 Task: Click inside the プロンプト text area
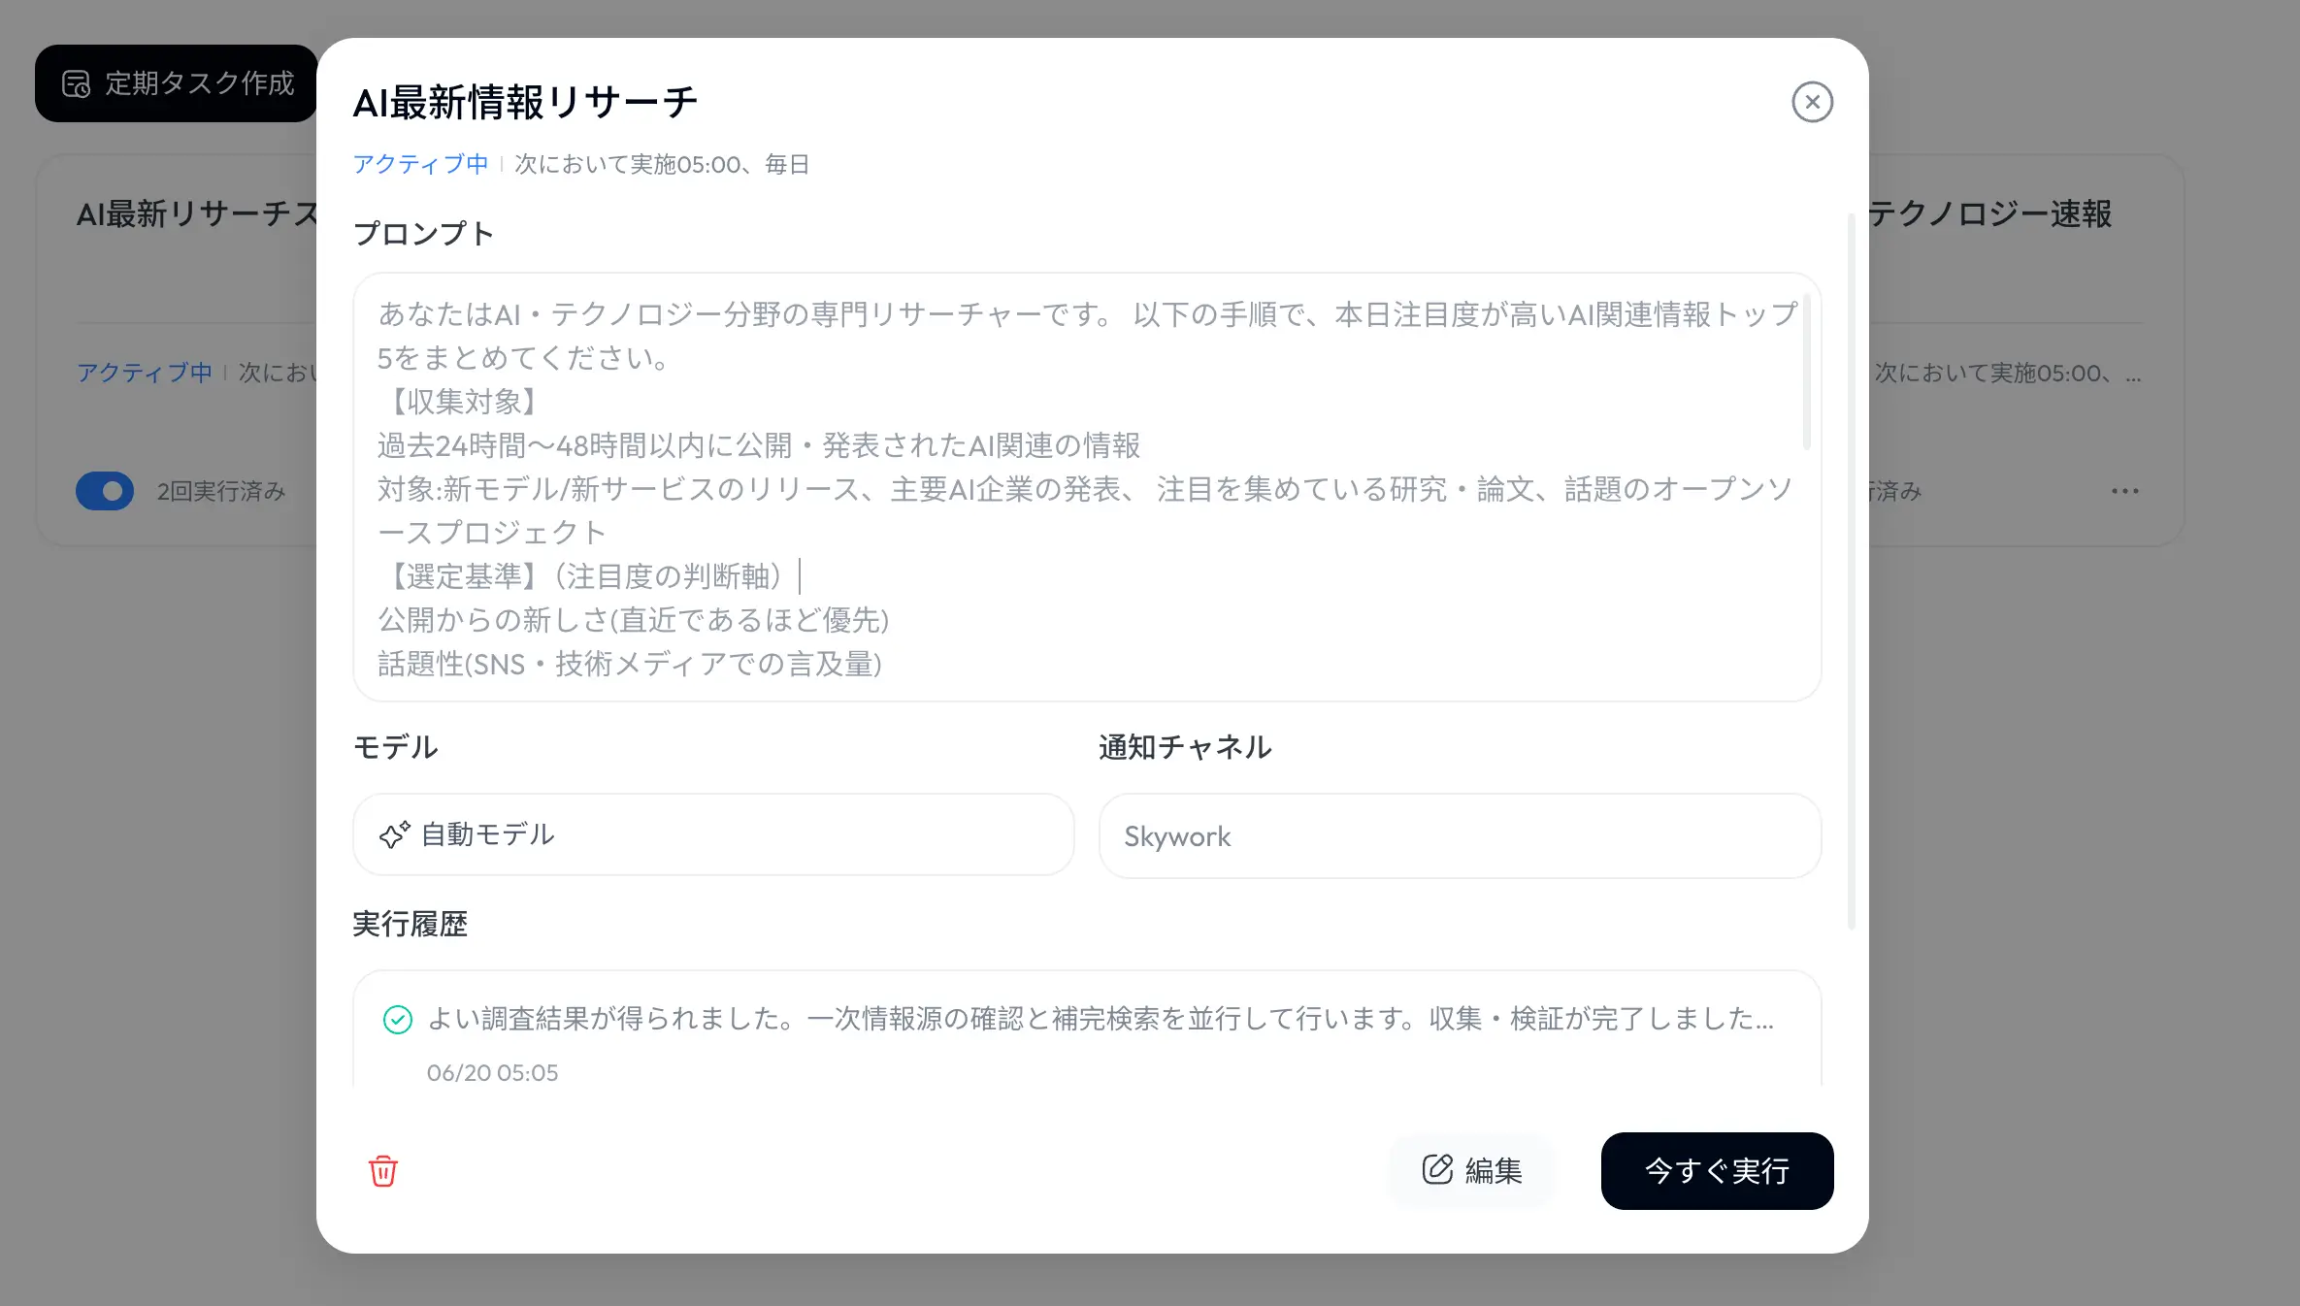tap(1087, 487)
